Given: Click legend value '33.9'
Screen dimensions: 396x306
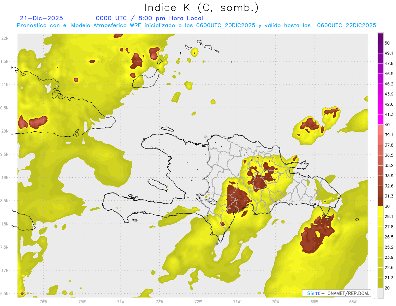Looking at the screenshot, I should pyautogui.click(x=389, y=176).
